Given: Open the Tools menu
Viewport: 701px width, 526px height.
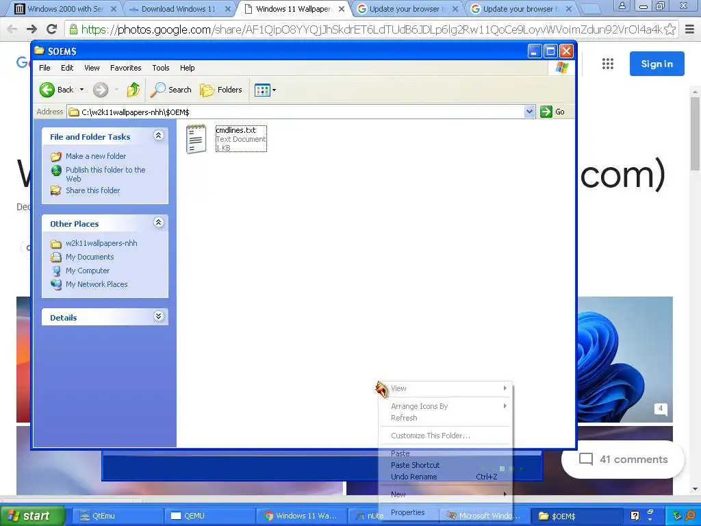Looking at the screenshot, I should click(x=160, y=68).
